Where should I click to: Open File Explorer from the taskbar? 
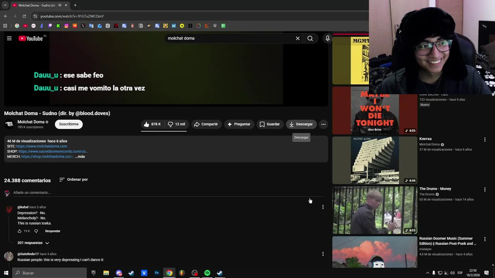[106, 273]
